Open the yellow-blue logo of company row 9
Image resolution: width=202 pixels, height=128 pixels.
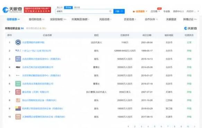(18, 108)
